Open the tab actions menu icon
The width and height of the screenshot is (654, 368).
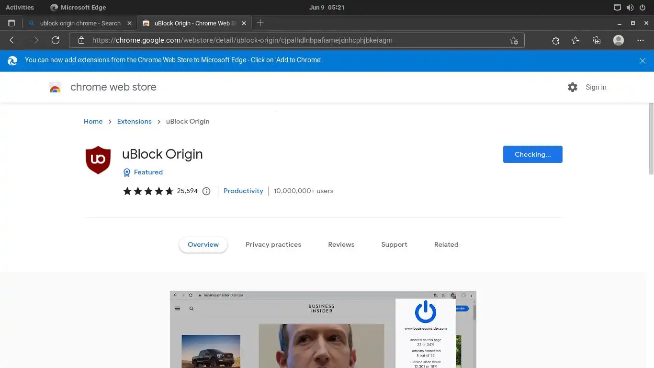[11, 23]
